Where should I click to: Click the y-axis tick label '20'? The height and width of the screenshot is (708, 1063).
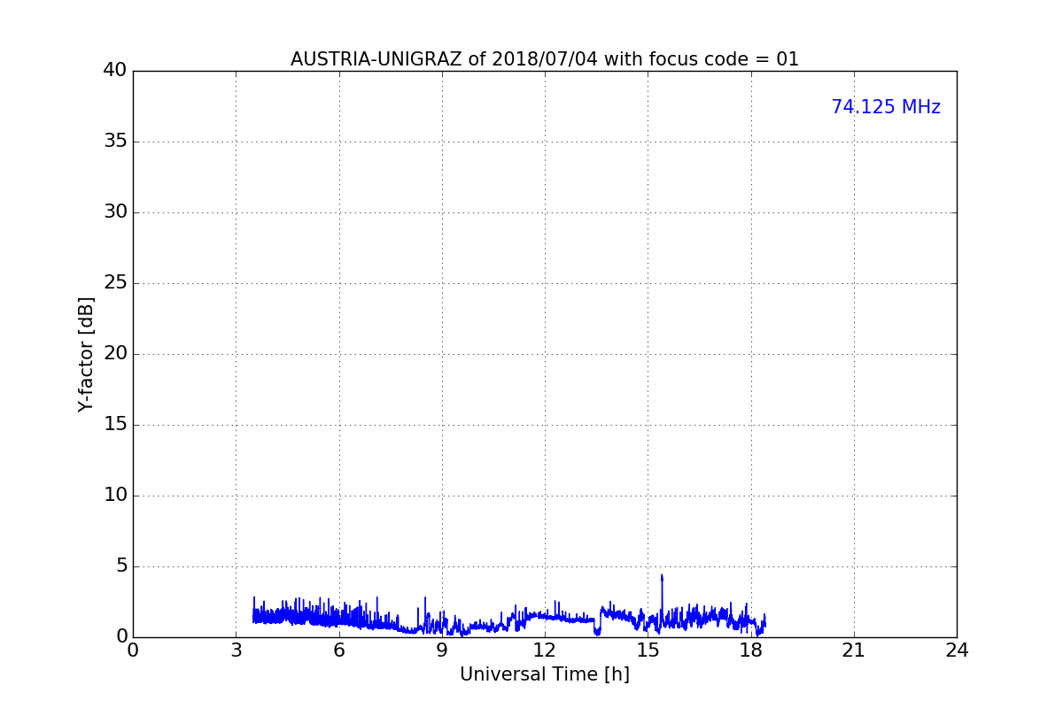pyautogui.click(x=115, y=354)
